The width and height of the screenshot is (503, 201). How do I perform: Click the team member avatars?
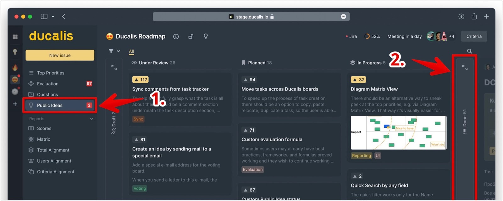click(437, 36)
